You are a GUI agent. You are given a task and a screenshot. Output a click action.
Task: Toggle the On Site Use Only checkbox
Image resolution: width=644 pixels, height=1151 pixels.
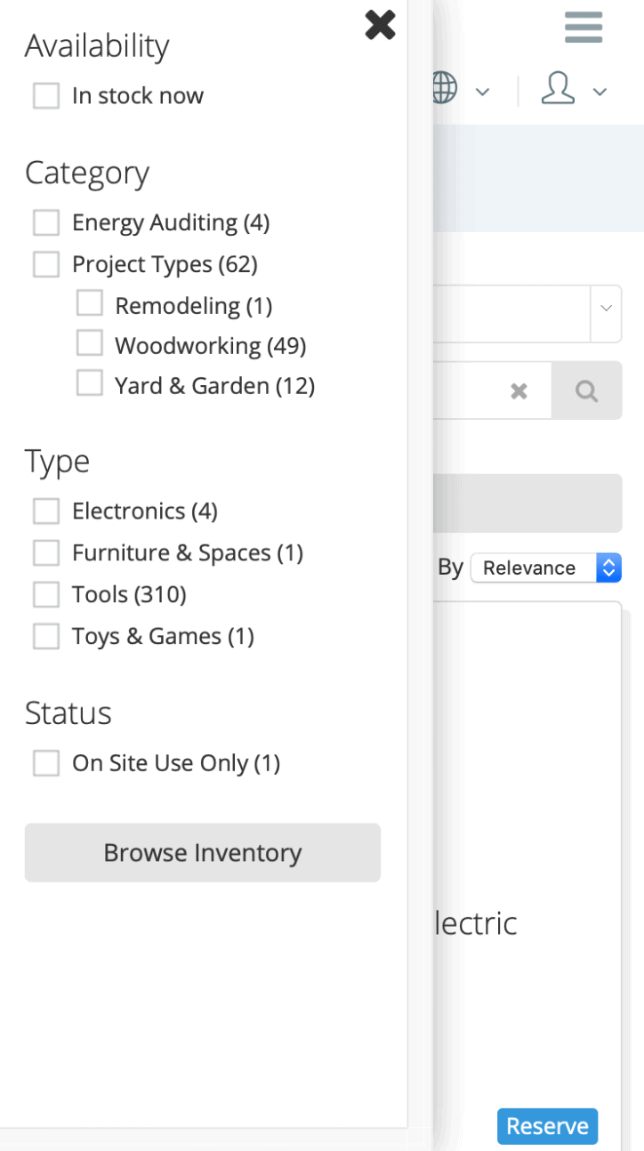pyautogui.click(x=46, y=763)
